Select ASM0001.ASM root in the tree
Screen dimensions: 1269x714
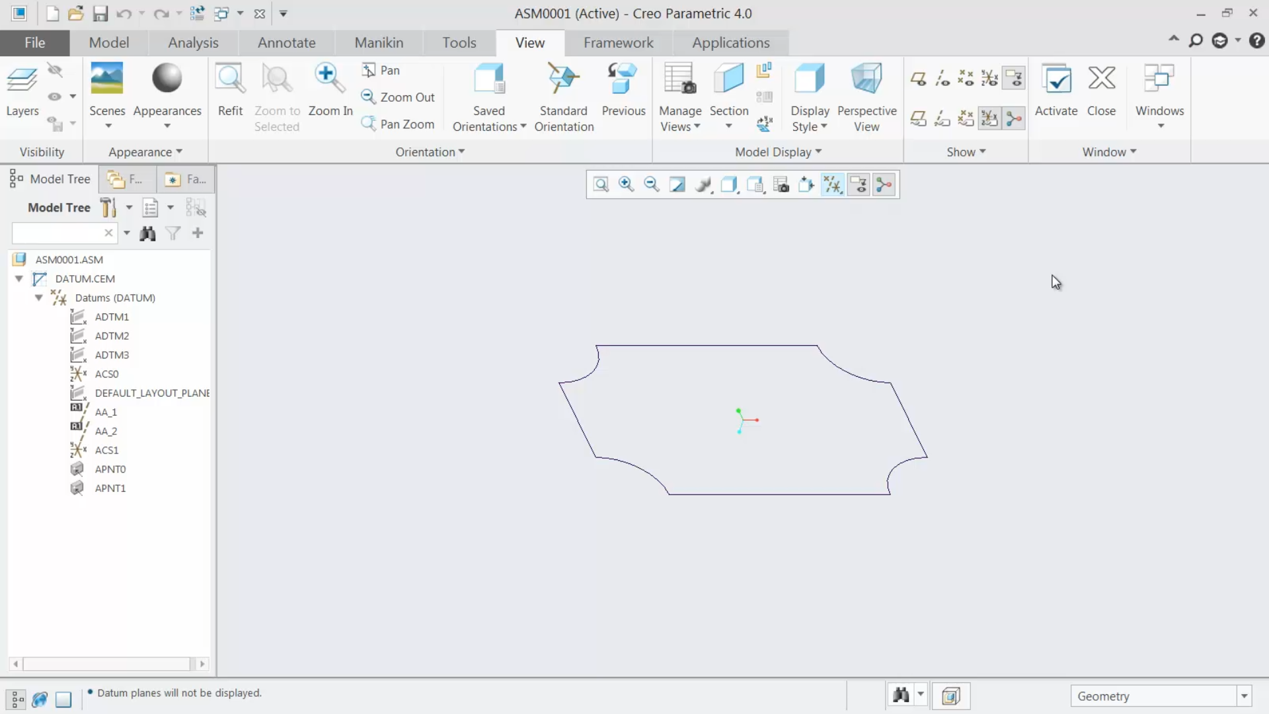69,260
